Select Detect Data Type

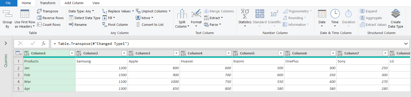point(84,18)
